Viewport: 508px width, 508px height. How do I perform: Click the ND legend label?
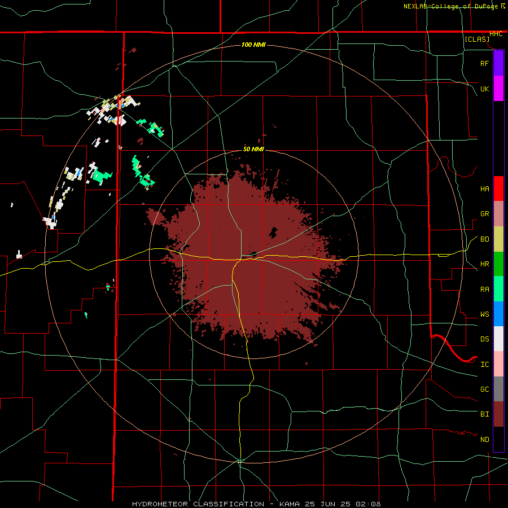coord(484,440)
